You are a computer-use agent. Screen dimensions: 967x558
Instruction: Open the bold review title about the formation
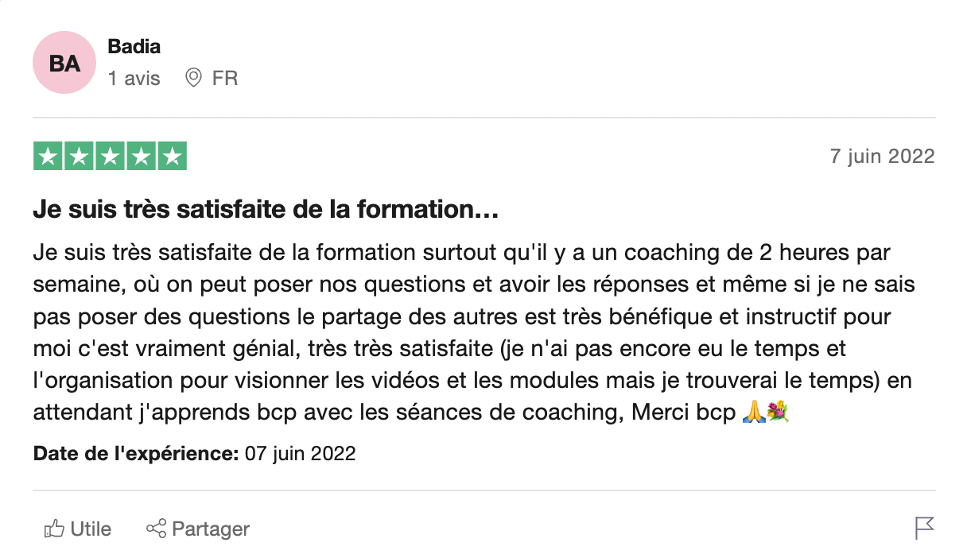pyautogui.click(x=266, y=211)
